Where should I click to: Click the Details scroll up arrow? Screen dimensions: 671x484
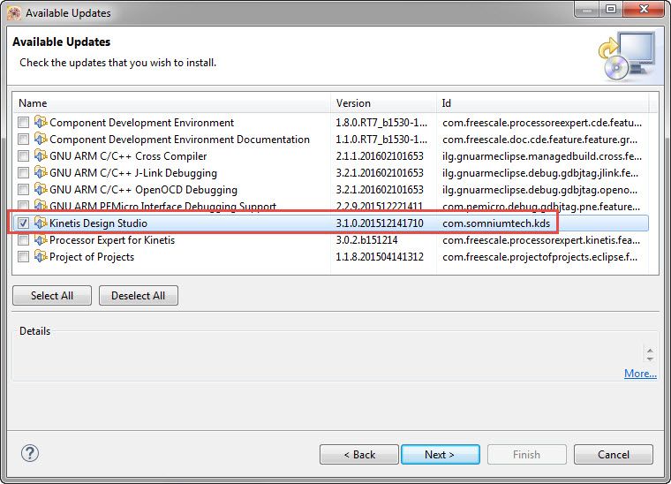[x=650, y=351]
